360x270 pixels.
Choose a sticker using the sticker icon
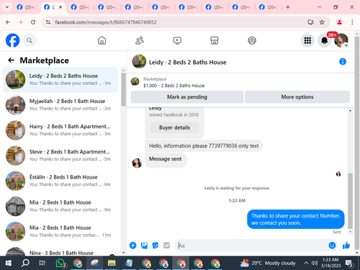(156, 246)
